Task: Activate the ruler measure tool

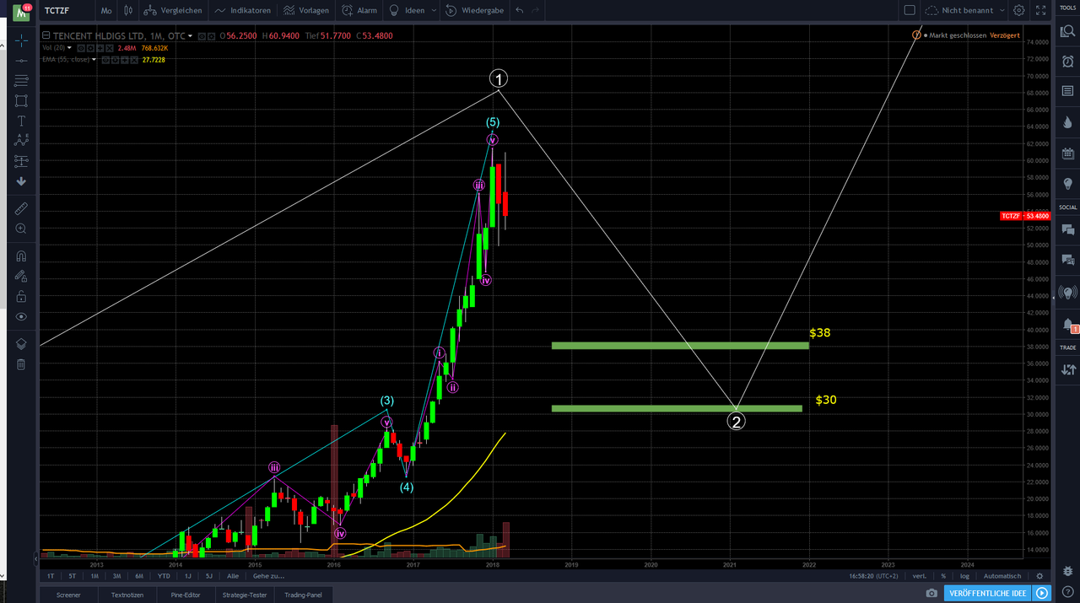Action: pos(21,207)
